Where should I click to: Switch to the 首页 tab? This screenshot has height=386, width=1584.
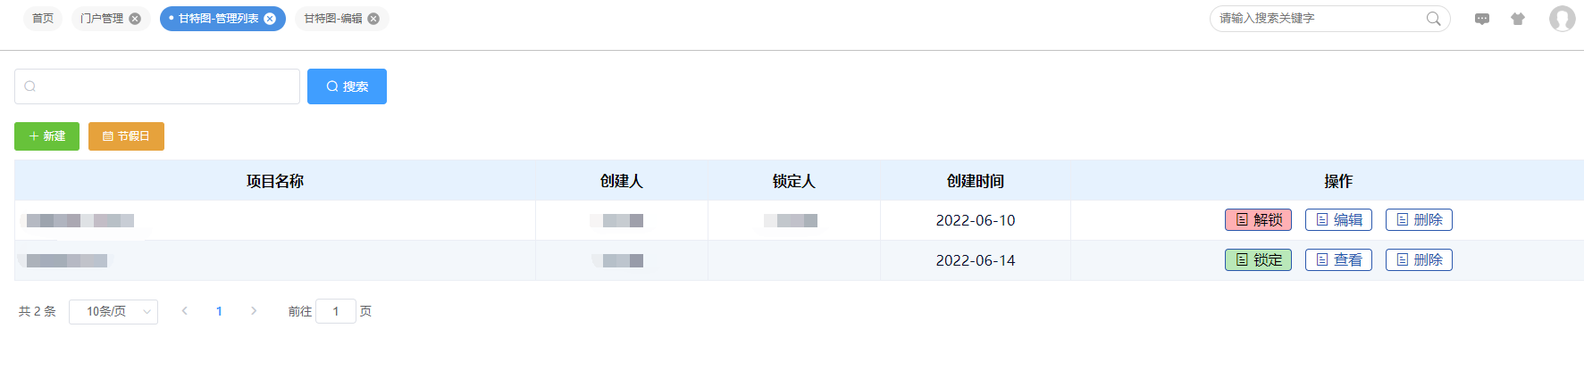(x=43, y=19)
